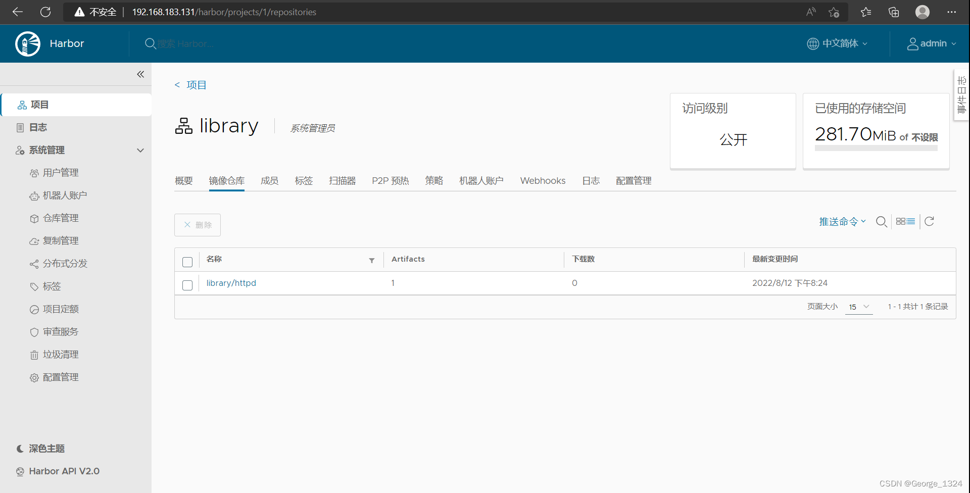Click the browser address bar URL
970x493 pixels.
224,12
